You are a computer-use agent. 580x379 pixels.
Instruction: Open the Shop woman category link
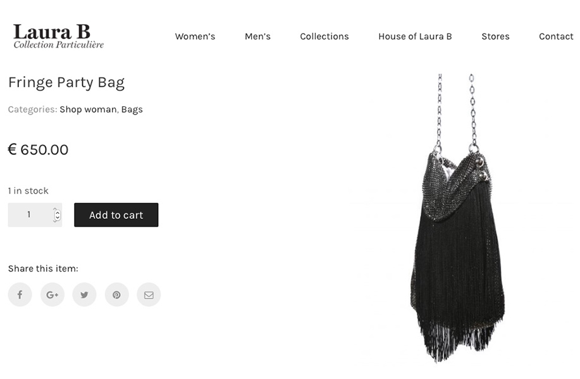(88, 109)
